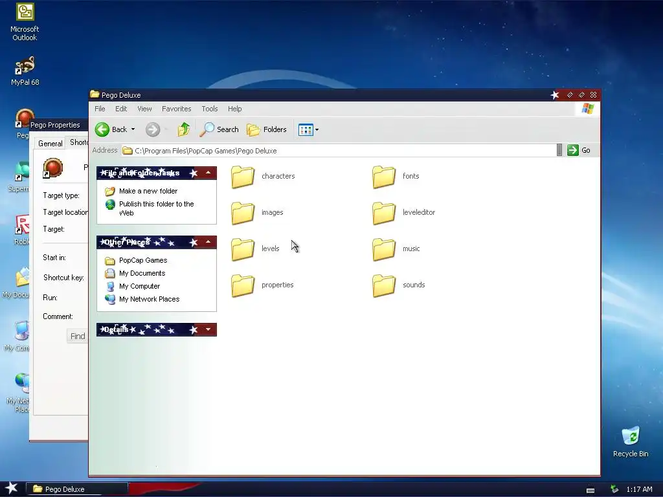
Task: Open the Help menu
Action: (234, 109)
